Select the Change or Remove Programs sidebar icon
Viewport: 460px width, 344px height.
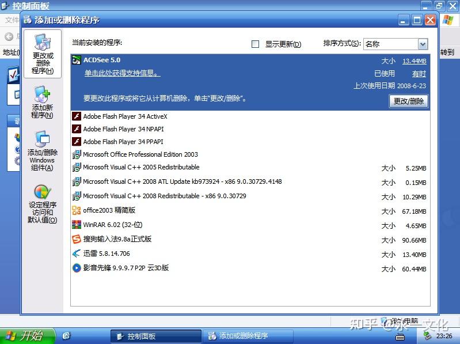click(x=43, y=42)
